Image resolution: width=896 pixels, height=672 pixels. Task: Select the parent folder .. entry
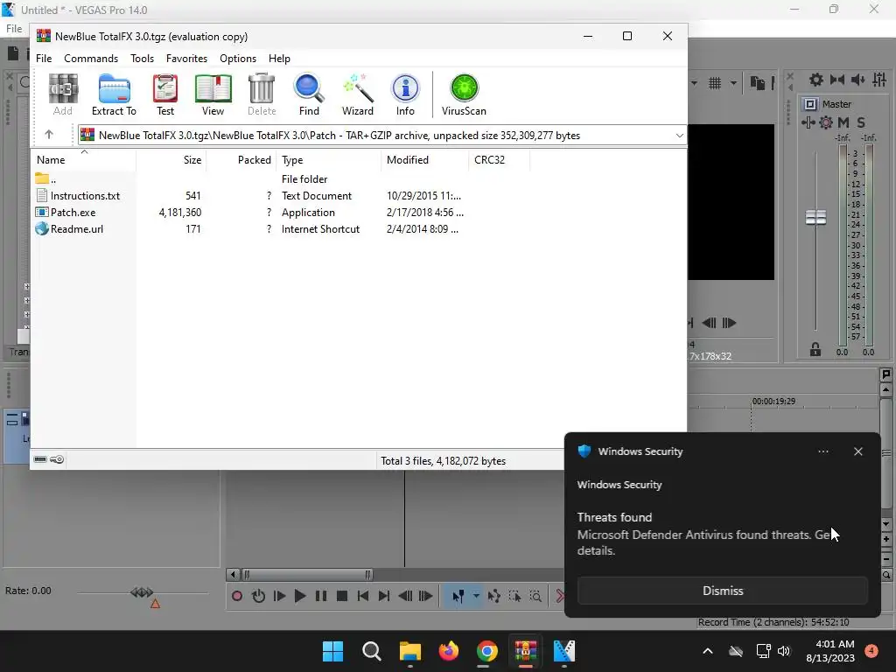pos(45,179)
